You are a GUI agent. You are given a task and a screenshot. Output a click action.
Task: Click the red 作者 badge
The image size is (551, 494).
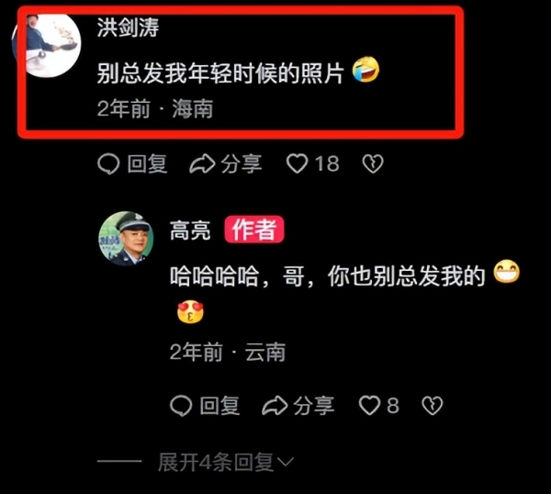[x=254, y=230]
